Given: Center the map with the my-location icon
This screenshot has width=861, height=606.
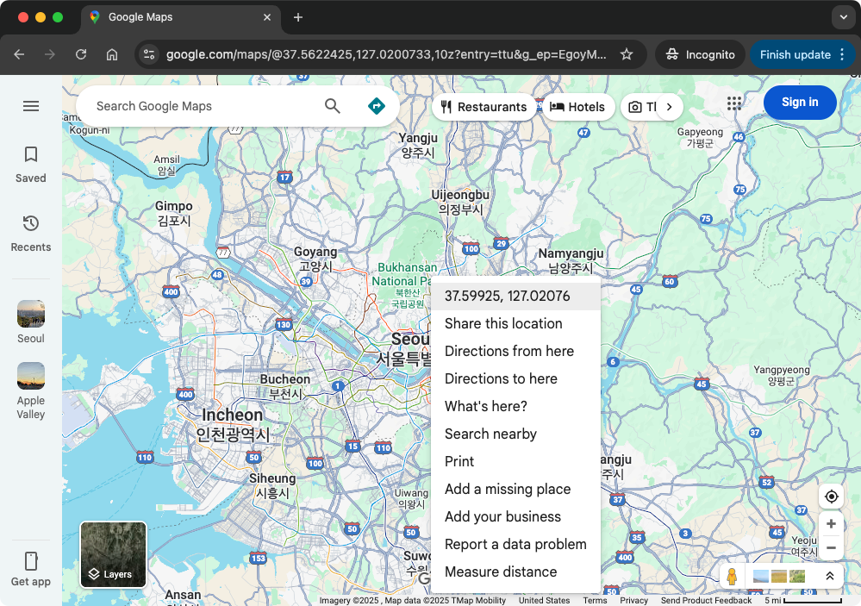Looking at the screenshot, I should point(830,497).
